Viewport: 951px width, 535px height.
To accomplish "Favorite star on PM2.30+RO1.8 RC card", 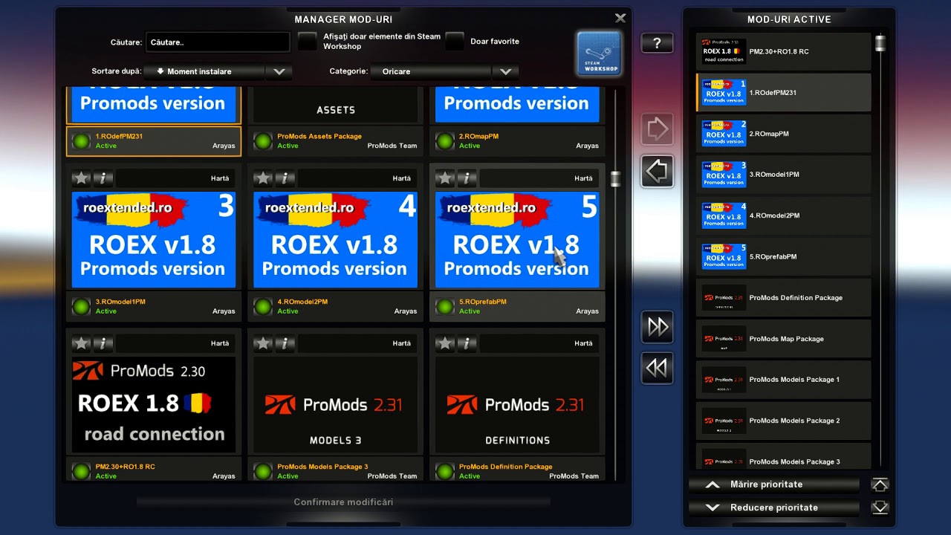I will 81,343.
